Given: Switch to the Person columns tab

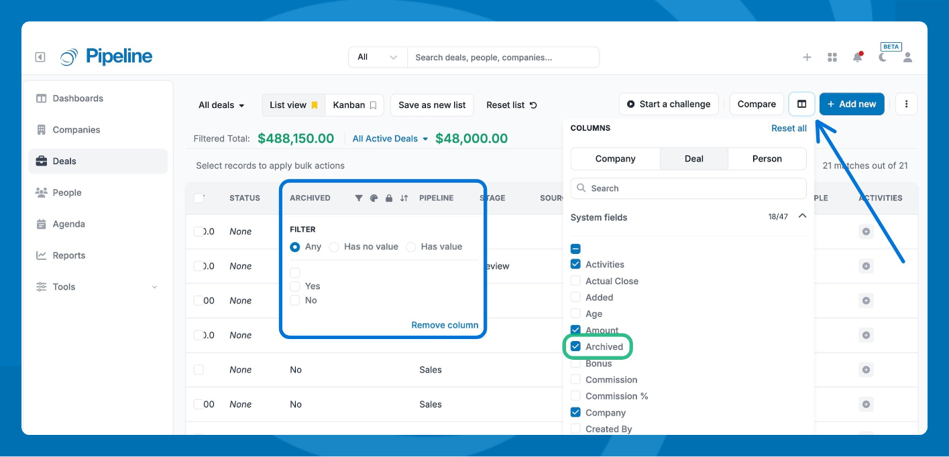Looking at the screenshot, I should coord(767,159).
